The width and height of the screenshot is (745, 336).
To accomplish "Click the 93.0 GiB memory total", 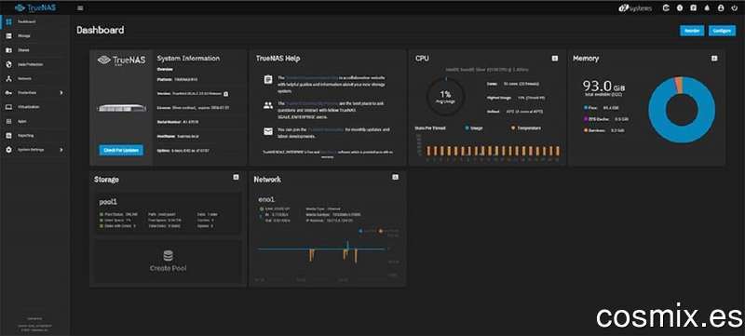I will coord(603,86).
